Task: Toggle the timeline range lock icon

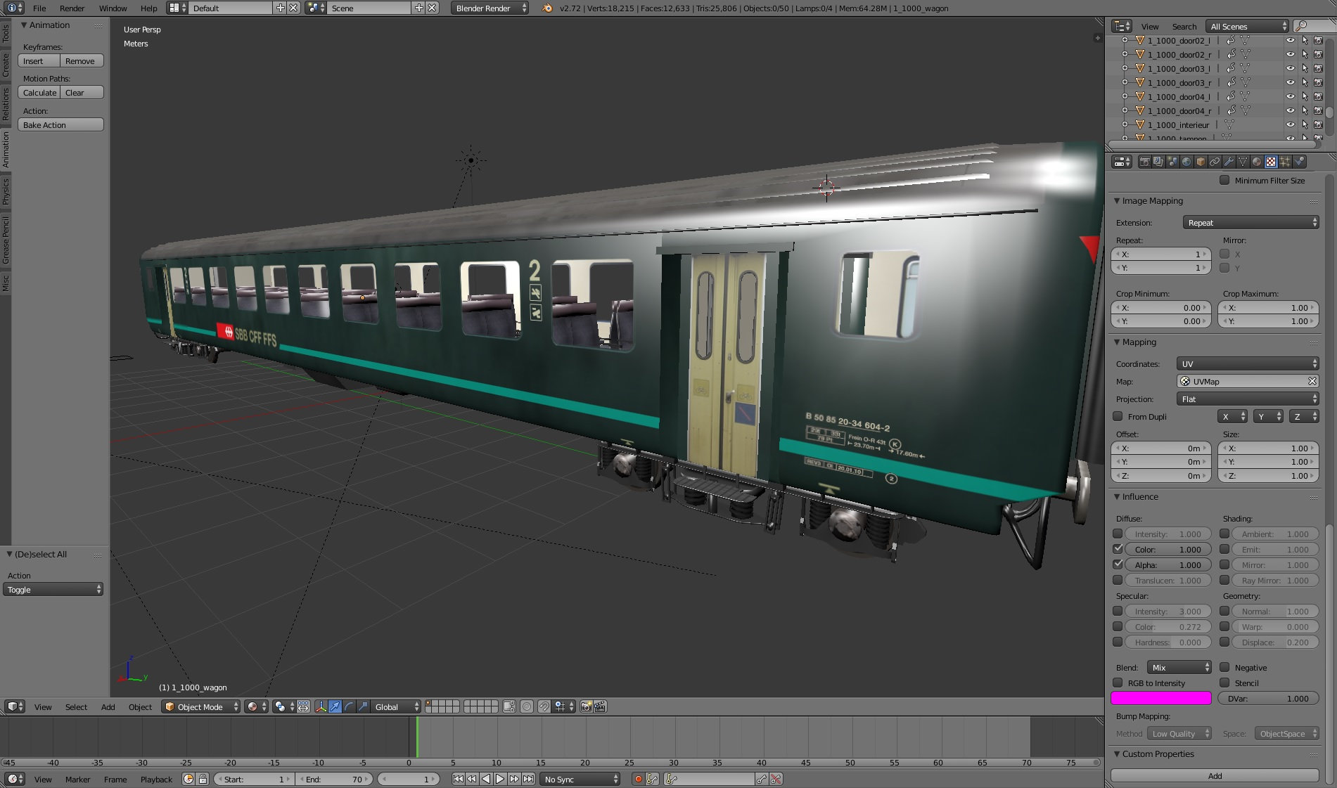Action: [203, 779]
